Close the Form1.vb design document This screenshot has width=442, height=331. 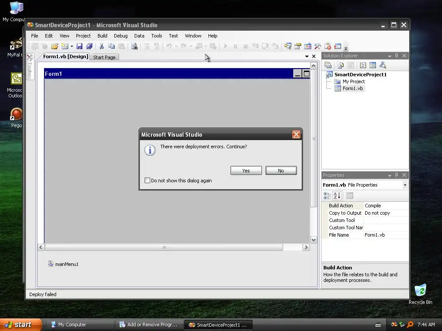pos(314,56)
